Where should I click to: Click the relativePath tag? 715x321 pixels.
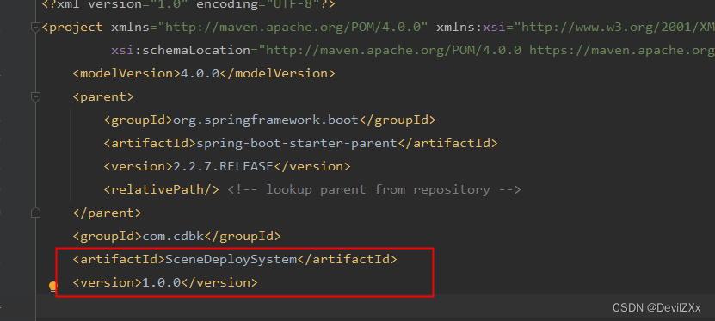162,189
